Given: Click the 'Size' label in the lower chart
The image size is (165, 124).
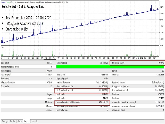Looking at the screenshot, I should (3, 47).
